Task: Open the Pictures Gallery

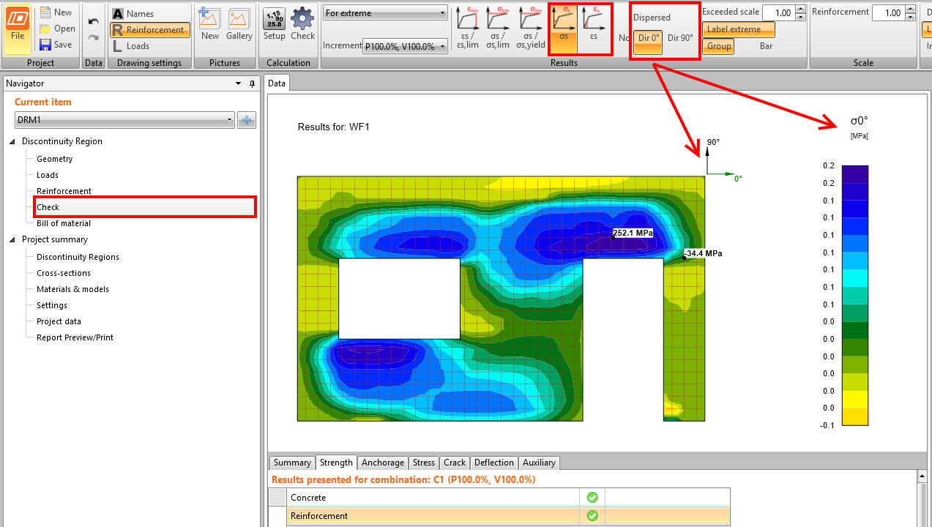Action: coord(239,25)
